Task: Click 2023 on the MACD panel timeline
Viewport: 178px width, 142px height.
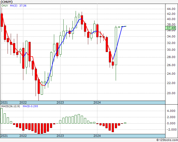Action: tap(60, 136)
